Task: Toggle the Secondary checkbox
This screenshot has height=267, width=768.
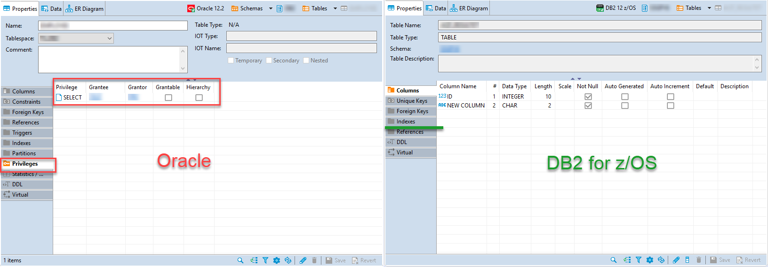Action: (x=269, y=61)
